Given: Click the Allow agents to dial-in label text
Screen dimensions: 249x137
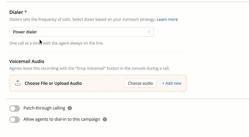Looking at the screenshot, I should (62, 119).
